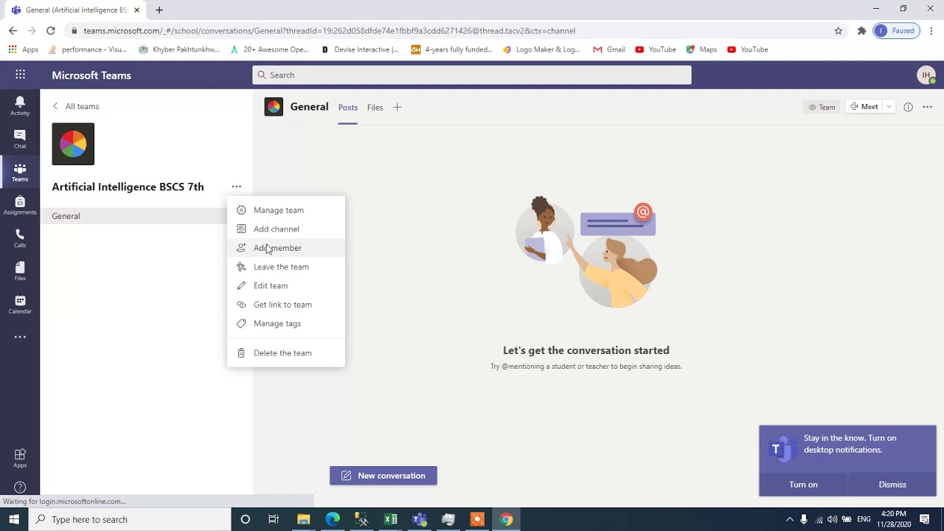Open Files in the left rail
944x531 pixels.
coord(20,271)
